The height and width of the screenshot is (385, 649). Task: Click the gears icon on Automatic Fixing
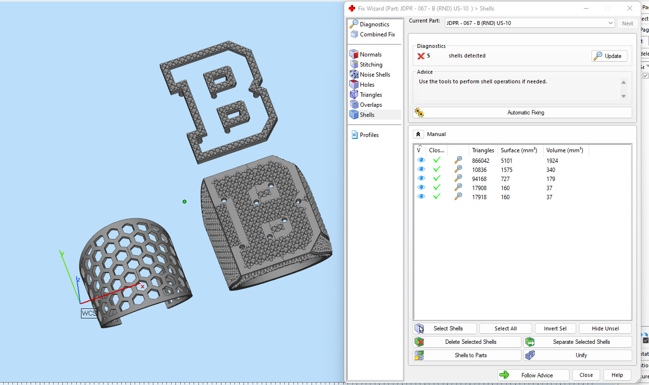tap(419, 113)
